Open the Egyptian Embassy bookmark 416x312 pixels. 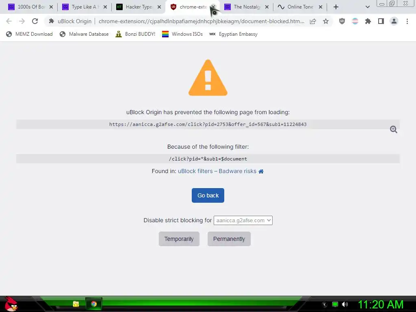(x=233, y=34)
